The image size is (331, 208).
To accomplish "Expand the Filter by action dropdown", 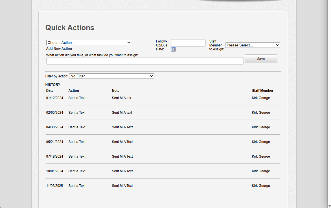I will (x=111, y=76).
